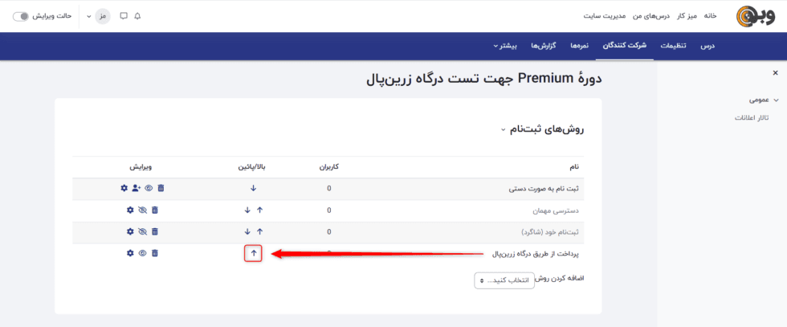Toggle edit mode switch (حالت ویرایش)
The width and height of the screenshot is (787, 327).
tap(22, 16)
